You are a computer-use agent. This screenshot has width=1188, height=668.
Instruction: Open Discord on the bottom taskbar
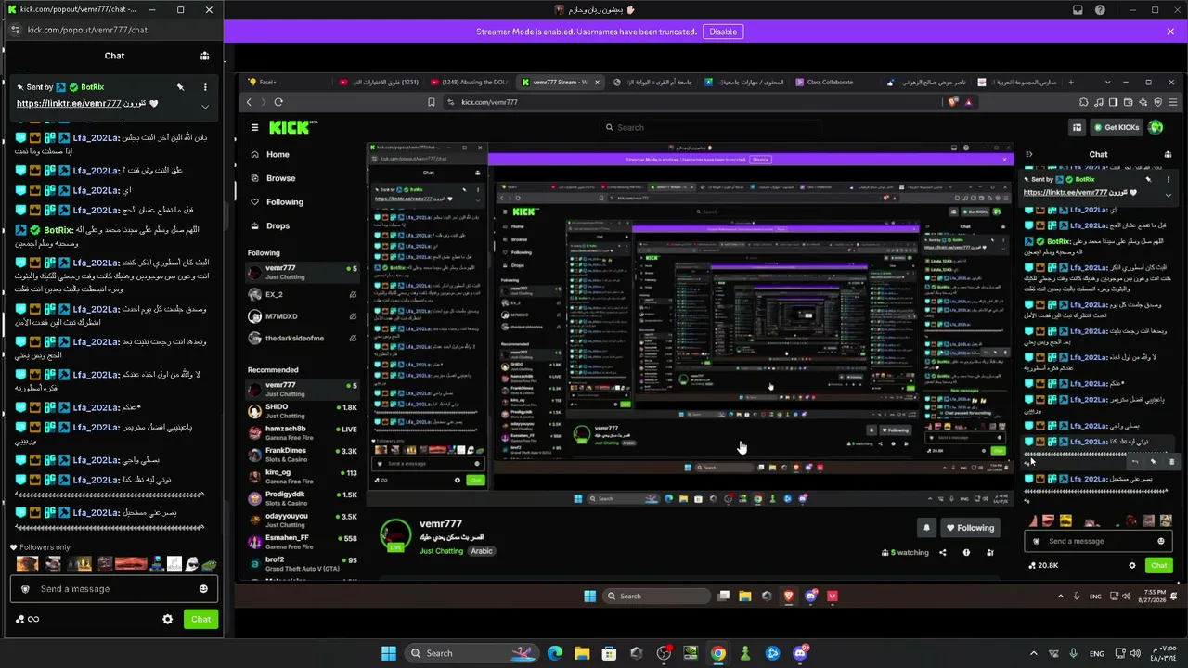coord(800,653)
